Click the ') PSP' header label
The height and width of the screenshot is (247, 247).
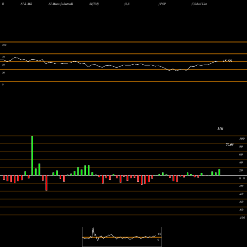(x=162, y=4)
